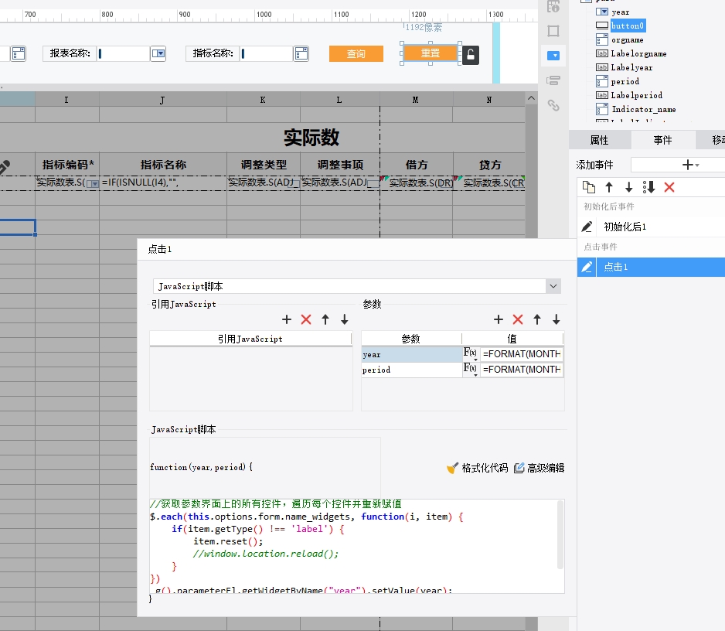Expand the event type list with the chevron
725x631 pixels.
coord(553,286)
